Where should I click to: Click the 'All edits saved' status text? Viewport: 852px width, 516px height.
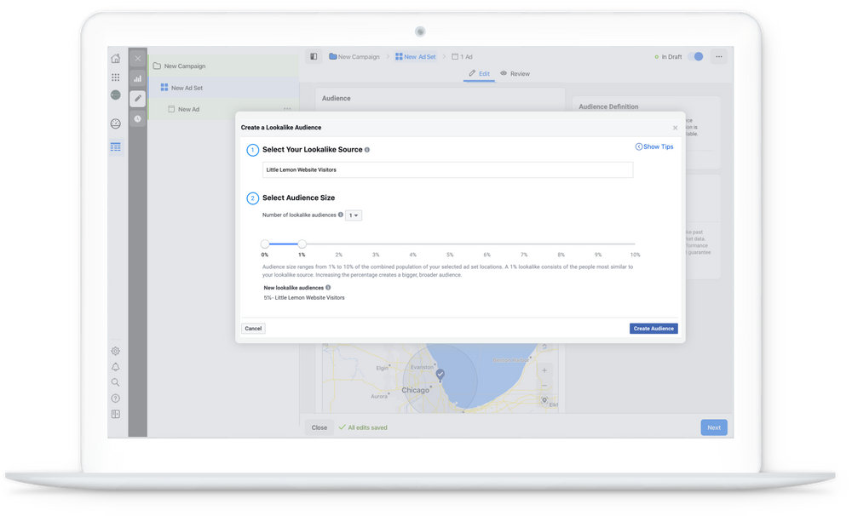[367, 427]
